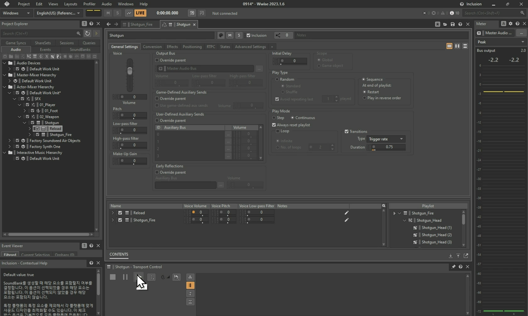
Task: Click the edit pencil icon for Reload row
Action: tap(346, 213)
